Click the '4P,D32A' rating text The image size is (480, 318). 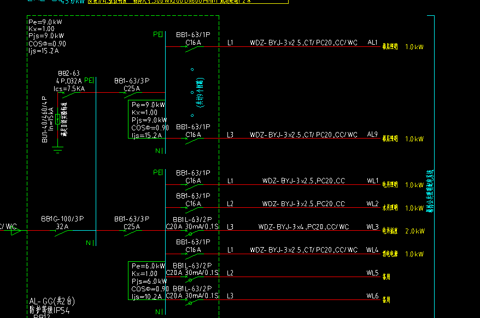[x=69, y=81]
